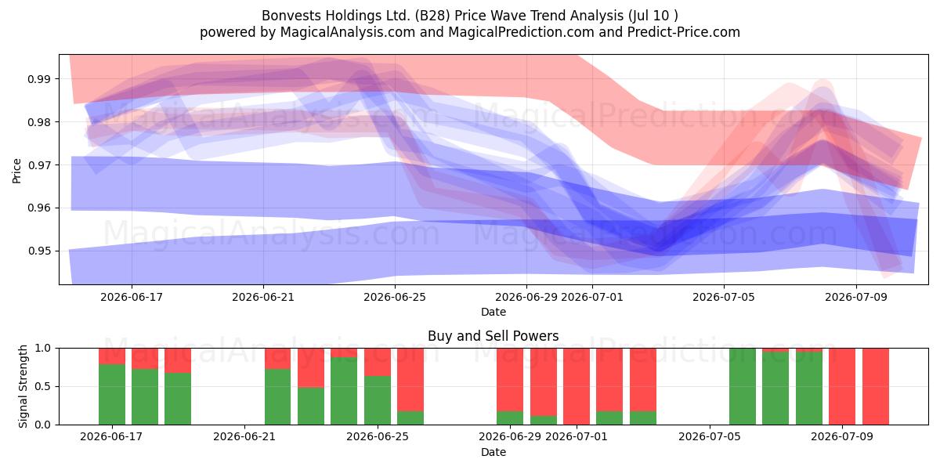940x470 pixels.
Task: Click the 0.98 tick on the price axis
Action: (x=40, y=122)
